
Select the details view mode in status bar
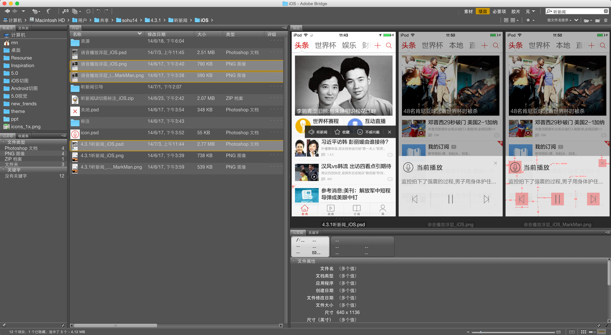(x=592, y=332)
